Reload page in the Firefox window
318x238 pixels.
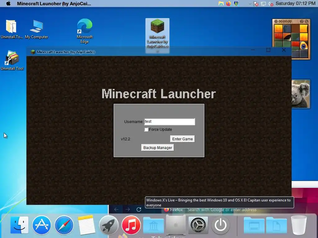coord(139,209)
